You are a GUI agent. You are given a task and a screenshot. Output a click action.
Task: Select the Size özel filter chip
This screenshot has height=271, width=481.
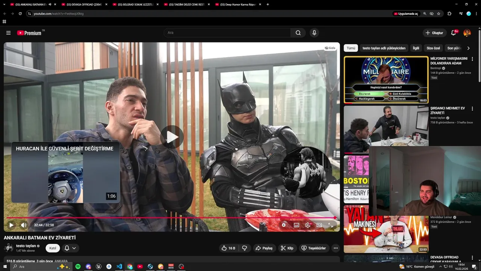[433, 48]
